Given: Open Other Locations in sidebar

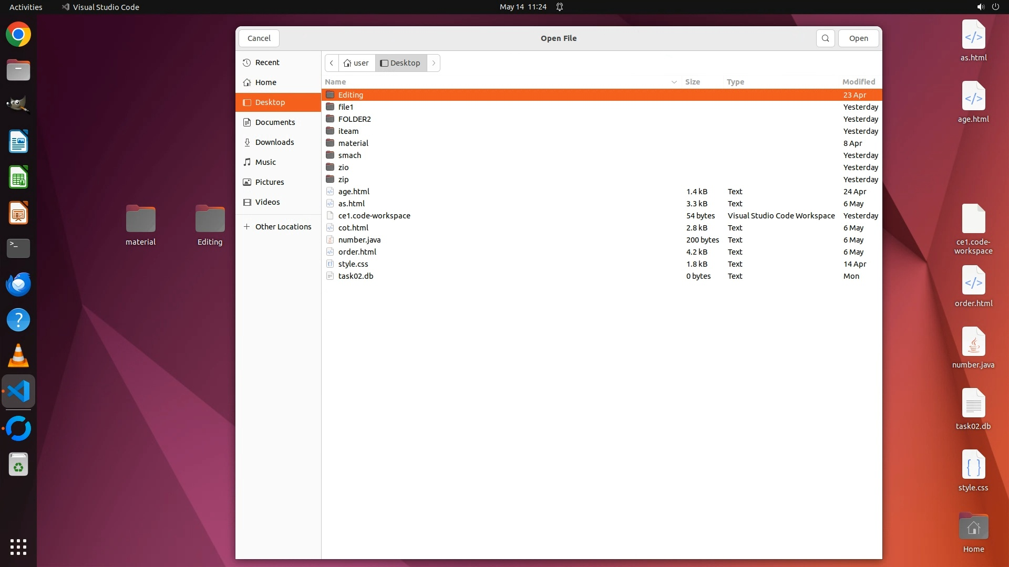Looking at the screenshot, I should pyautogui.click(x=283, y=227).
